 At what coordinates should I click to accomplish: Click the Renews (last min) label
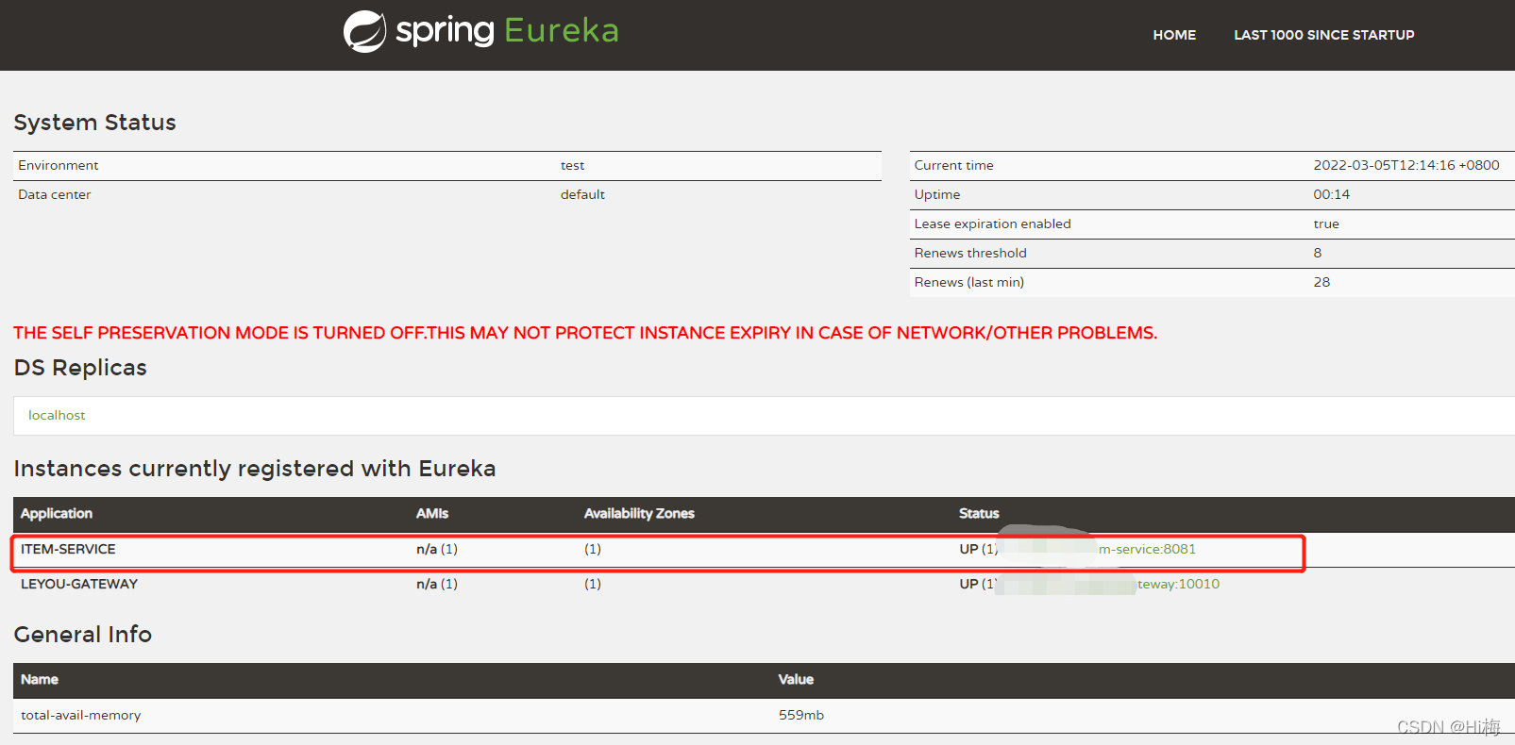[968, 282]
